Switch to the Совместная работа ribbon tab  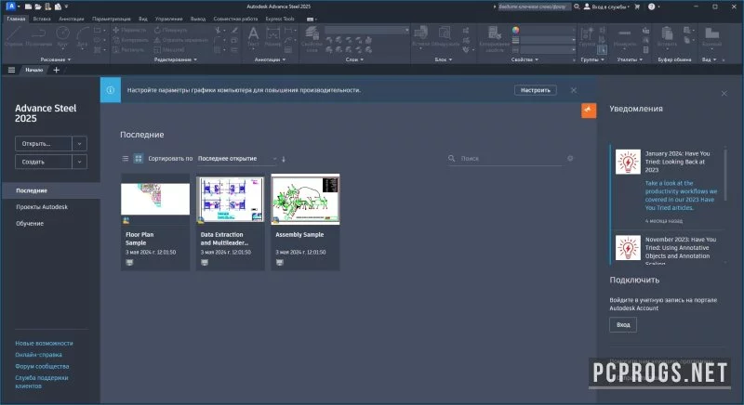[x=235, y=19]
